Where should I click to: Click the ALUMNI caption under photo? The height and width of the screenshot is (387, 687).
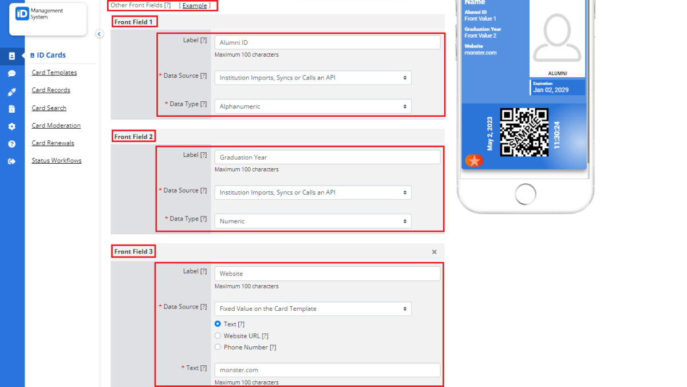(x=557, y=73)
